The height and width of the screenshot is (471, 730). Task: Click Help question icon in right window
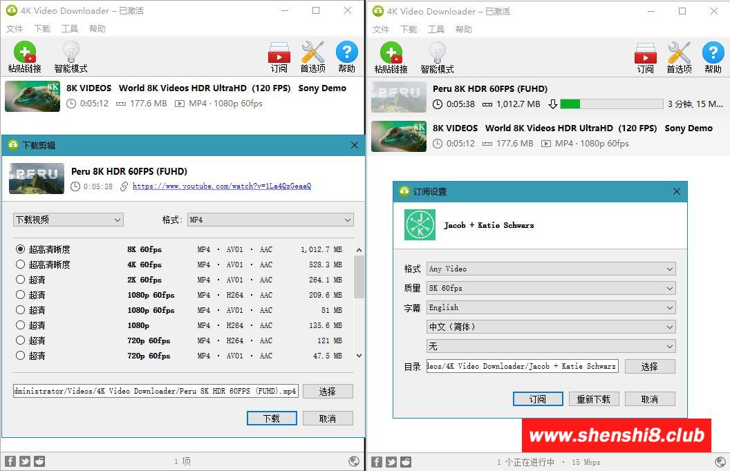point(713,52)
